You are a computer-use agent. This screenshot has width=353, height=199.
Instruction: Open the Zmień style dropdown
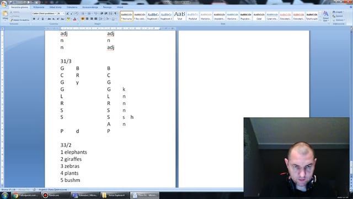coord(325,16)
